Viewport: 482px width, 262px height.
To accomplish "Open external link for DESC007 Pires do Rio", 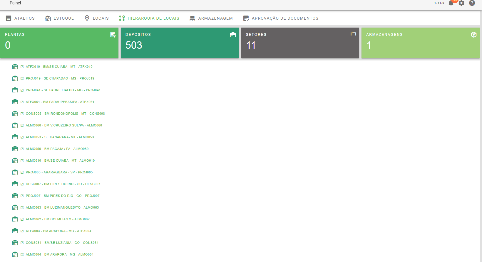I will (22, 184).
